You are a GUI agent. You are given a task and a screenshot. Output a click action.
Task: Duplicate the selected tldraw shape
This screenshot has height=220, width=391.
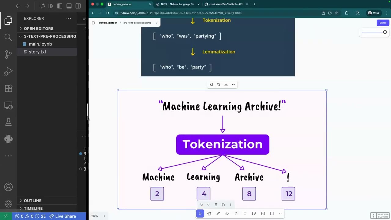click(x=223, y=205)
